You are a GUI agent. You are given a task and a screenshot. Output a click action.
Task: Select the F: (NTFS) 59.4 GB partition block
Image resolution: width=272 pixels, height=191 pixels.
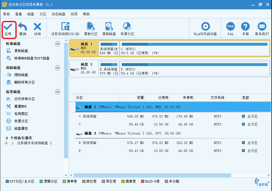(x=195, y=69)
